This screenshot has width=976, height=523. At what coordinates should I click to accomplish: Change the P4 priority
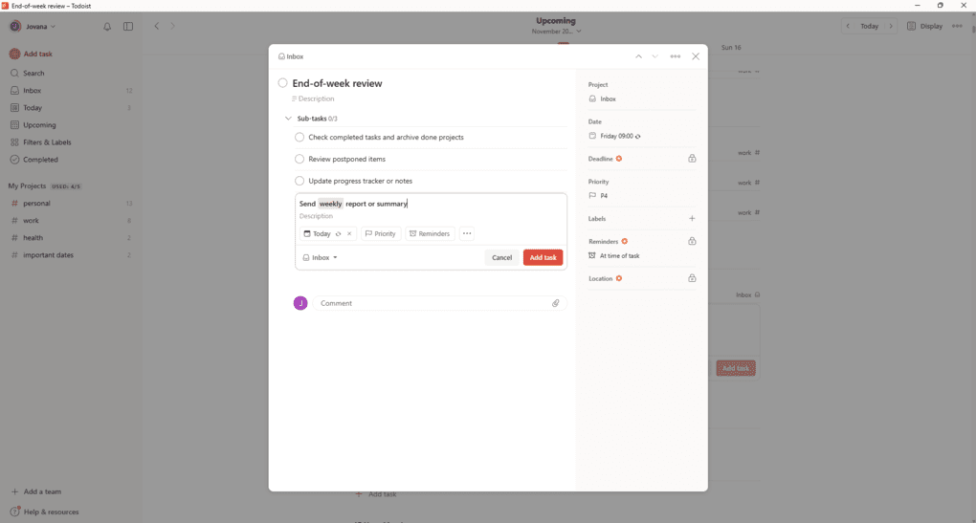tap(642, 196)
